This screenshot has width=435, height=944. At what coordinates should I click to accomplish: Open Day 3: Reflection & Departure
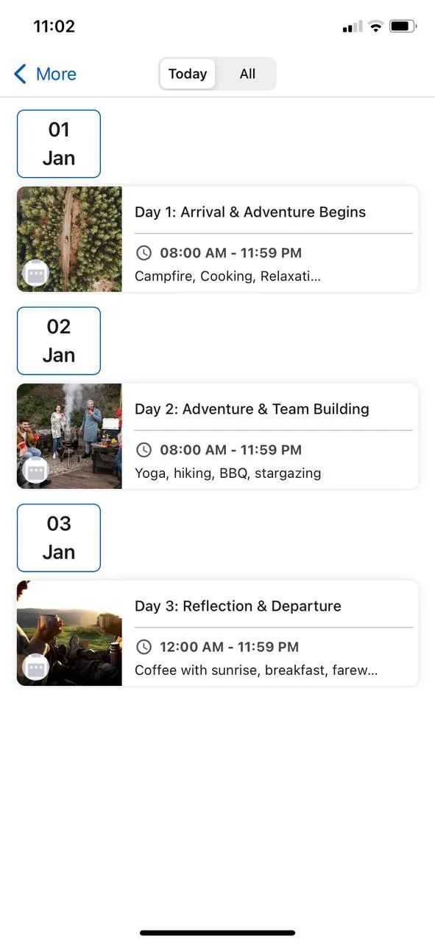point(218,633)
